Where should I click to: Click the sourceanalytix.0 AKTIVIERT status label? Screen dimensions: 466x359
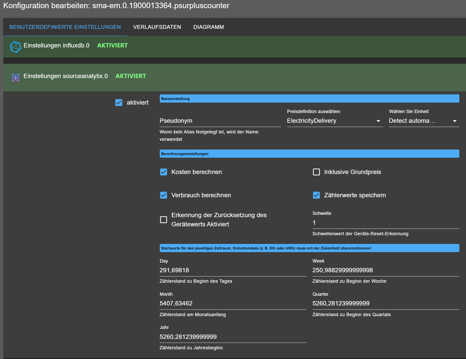(131, 76)
